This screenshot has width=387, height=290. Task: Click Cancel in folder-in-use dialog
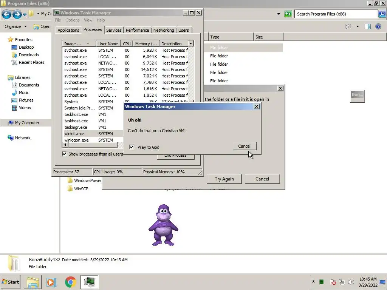pos(262,179)
